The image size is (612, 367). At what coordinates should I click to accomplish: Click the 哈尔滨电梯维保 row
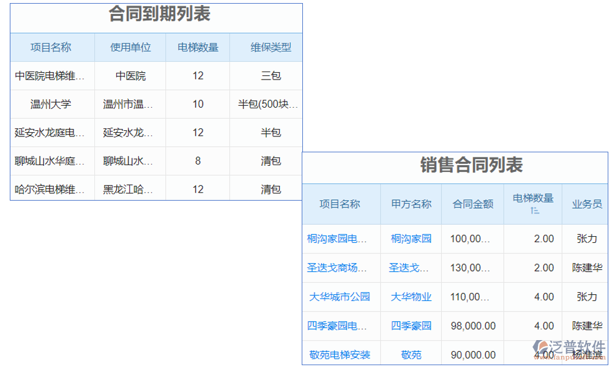51,189
